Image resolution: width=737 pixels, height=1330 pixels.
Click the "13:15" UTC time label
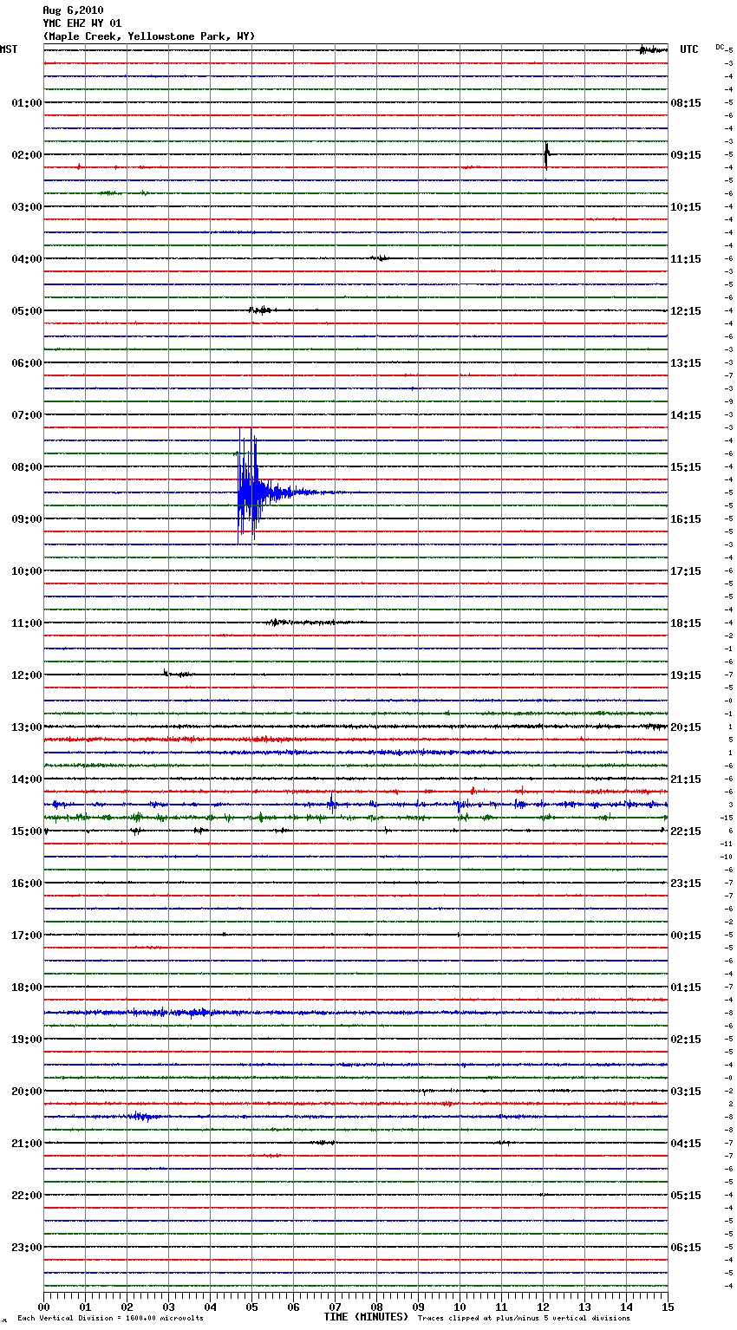click(x=686, y=363)
